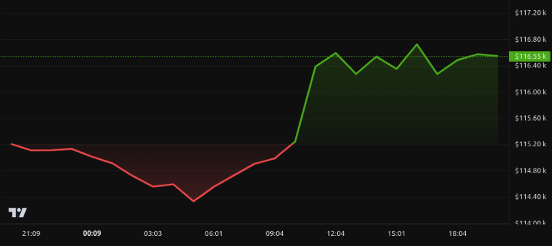The height and width of the screenshot is (246, 552).
Task: Click the 21:09 time axis label
Action: point(31,234)
